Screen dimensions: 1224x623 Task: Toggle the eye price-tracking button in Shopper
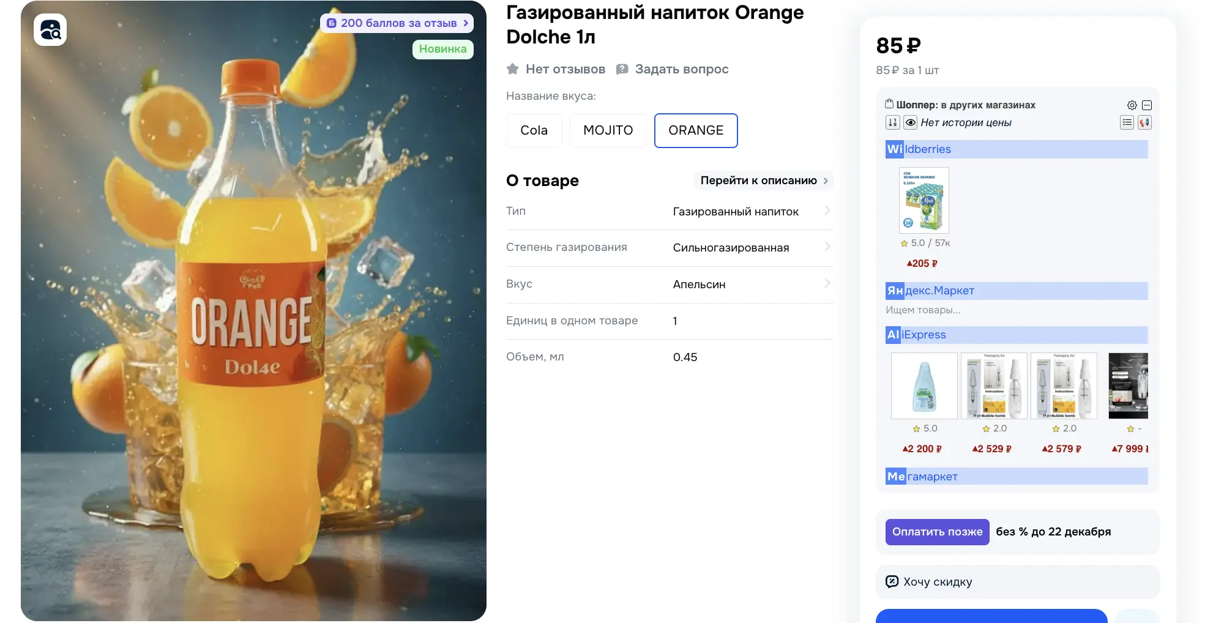[x=911, y=122]
